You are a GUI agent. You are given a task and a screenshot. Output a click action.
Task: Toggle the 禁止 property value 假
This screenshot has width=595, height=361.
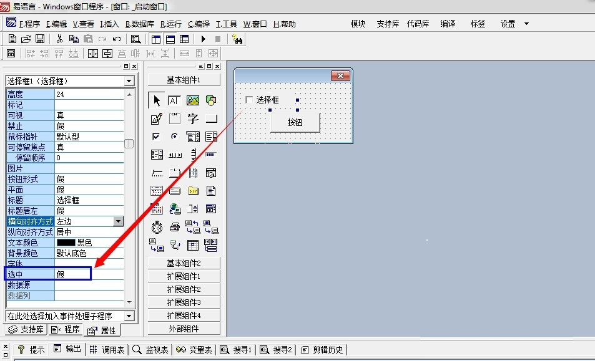point(89,126)
